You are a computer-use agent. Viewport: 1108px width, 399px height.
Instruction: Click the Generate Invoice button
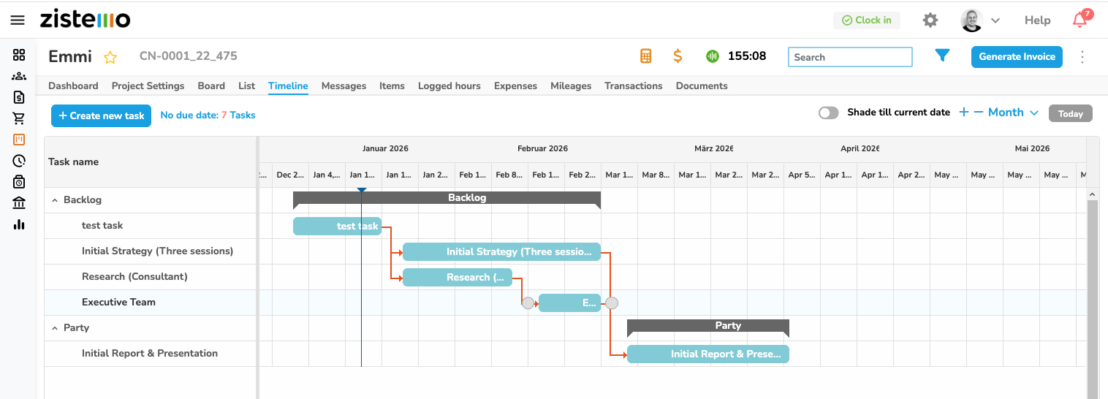(1016, 56)
